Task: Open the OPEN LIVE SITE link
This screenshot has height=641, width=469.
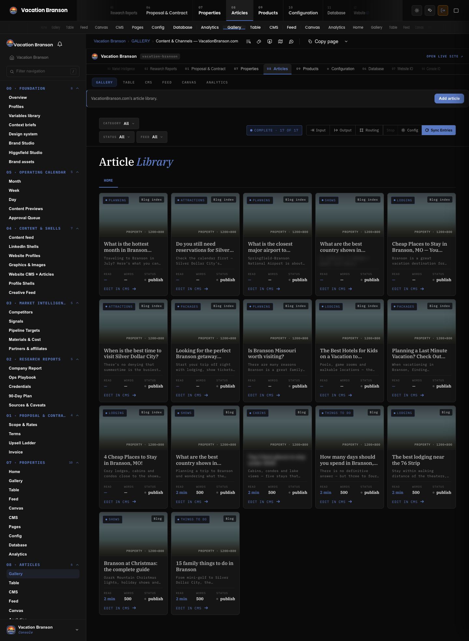Action: 445,56
